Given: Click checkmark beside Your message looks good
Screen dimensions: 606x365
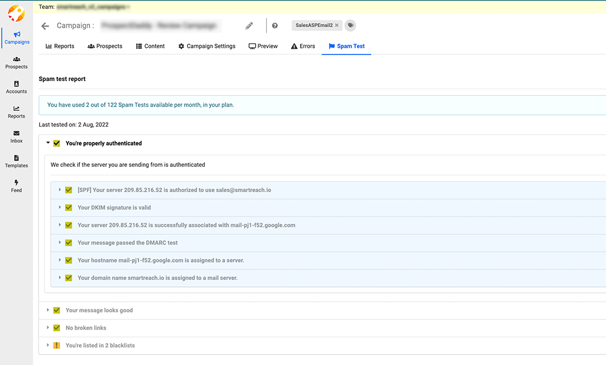Looking at the screenshot, I should click(57, 310).
